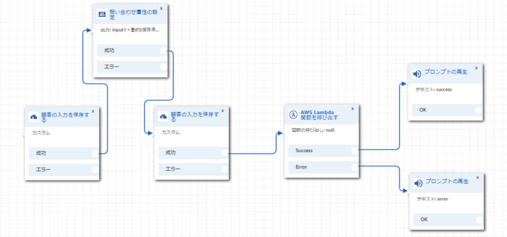Select 成功 connector on middle 顧客の入力を保存する block

point(224,153)
